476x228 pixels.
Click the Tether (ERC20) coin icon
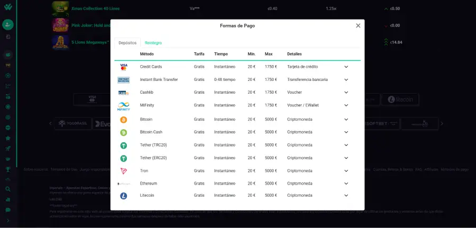tap(124, 159)
